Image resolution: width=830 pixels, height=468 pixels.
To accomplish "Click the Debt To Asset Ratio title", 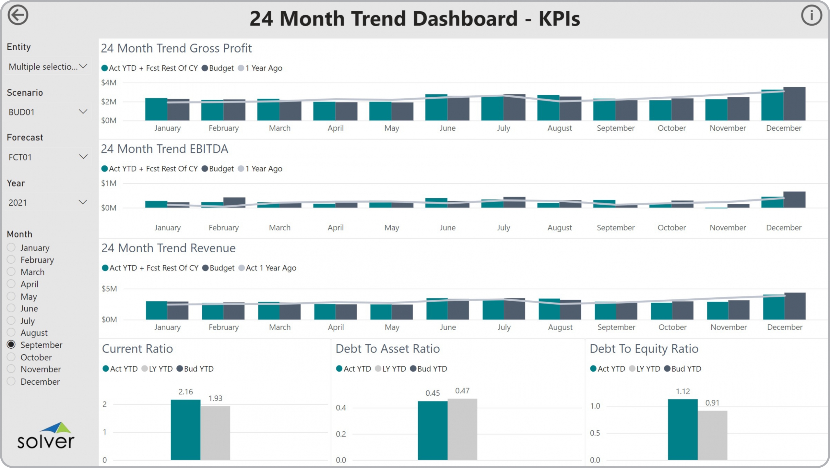I will (387, 349).
